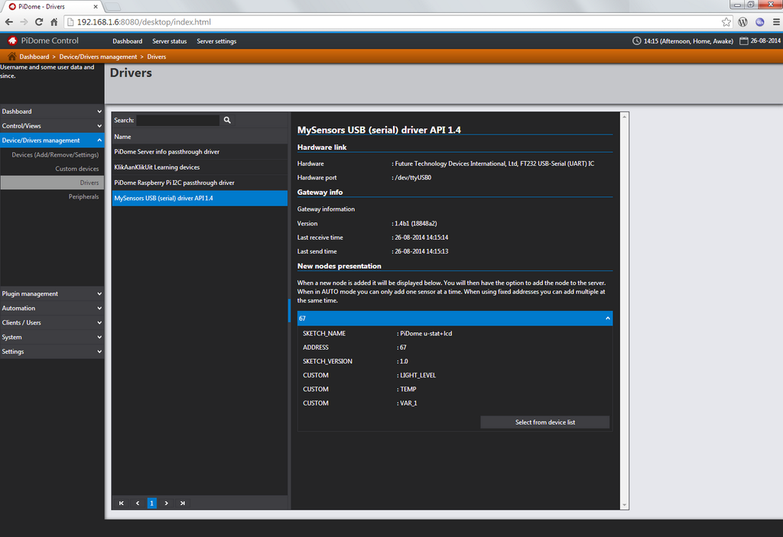Click the 14:15 (Afternoon, Home, Awake) status
Image resolution: width=783 pixels, height=537 pixels.
tap(688, 41)
